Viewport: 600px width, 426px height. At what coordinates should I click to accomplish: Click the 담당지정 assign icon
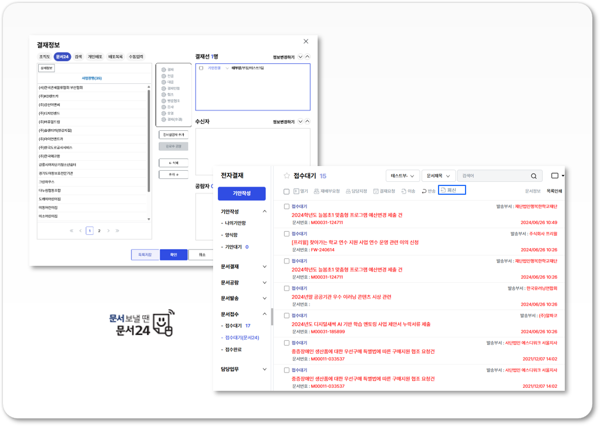pyautogui.click(x=348, y=191)
